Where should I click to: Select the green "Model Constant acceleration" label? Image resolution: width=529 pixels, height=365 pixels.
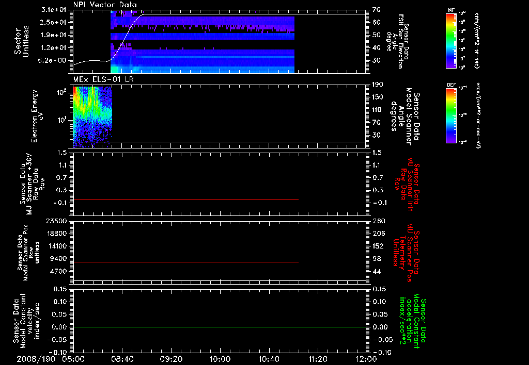(x=413, y=322)
